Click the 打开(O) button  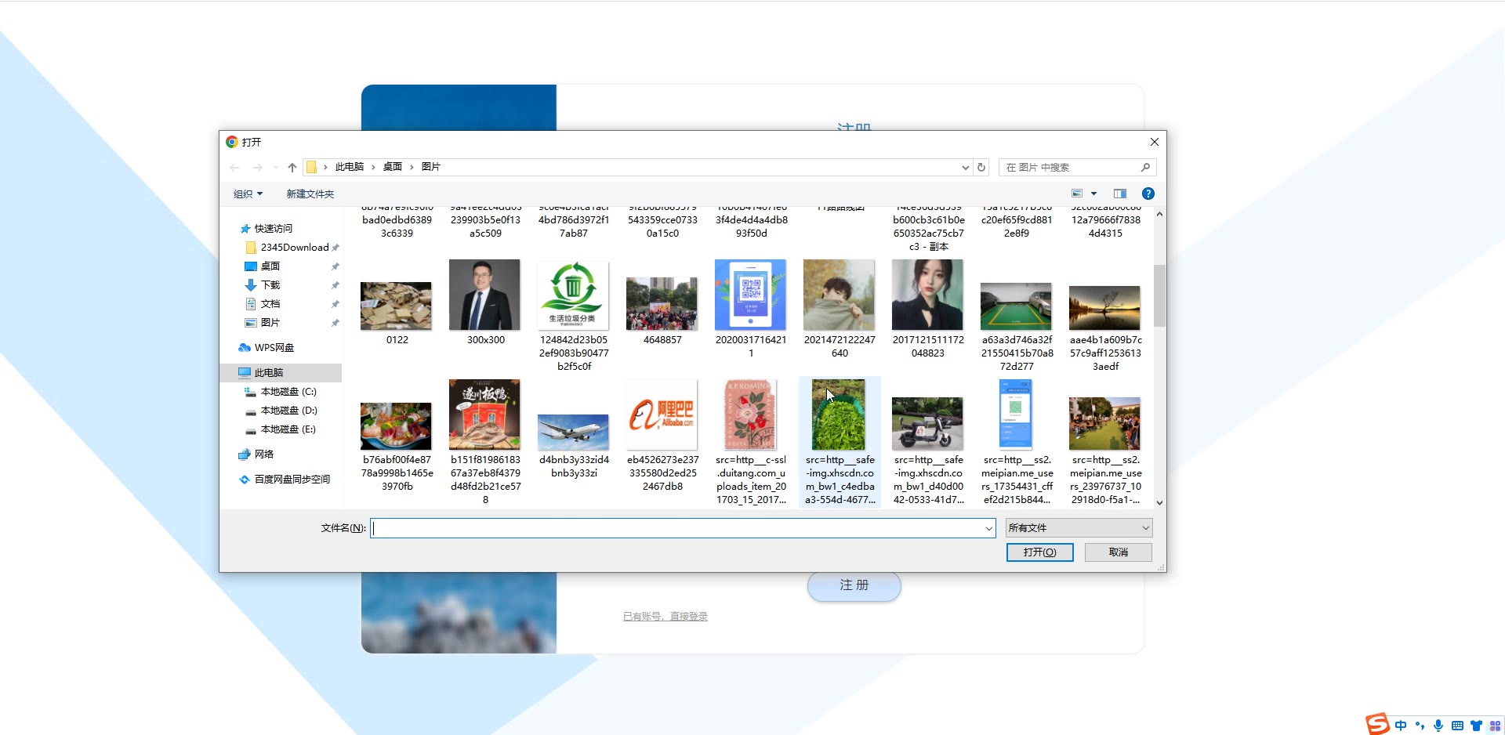pos(1039,552)
